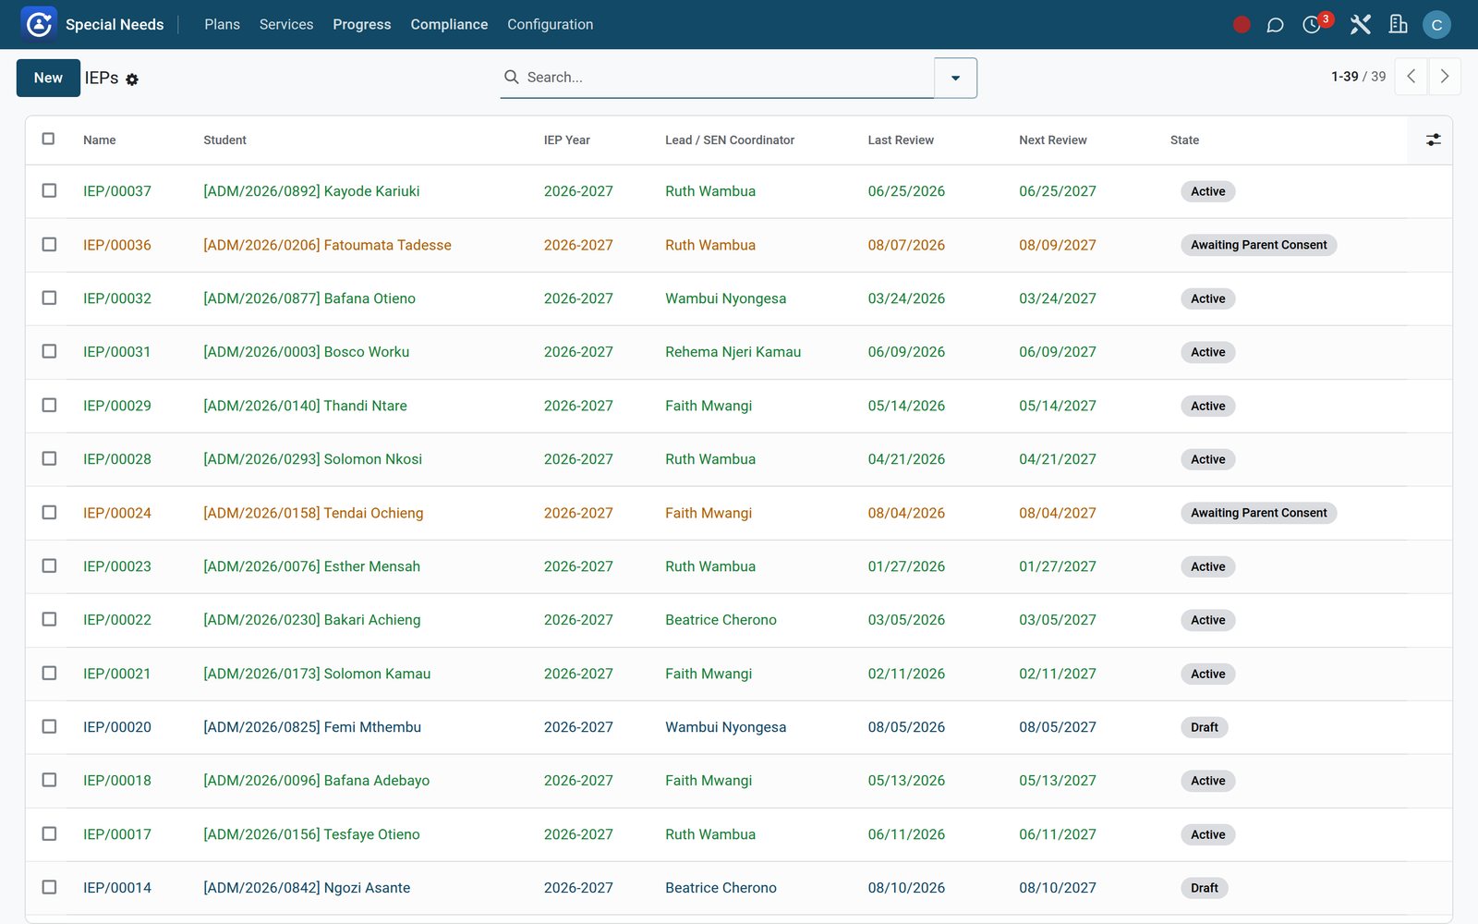This screenshot has height=924, width=1478.
Task: Click the New button
Action: 48,78
